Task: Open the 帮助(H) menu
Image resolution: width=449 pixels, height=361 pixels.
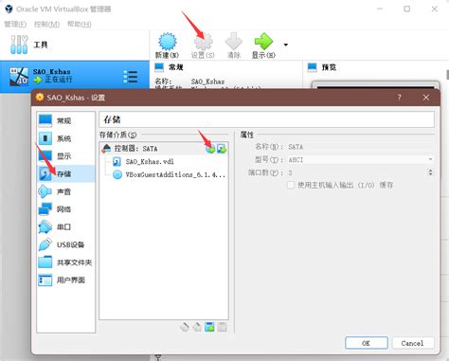Action: [x=80, y=25]
